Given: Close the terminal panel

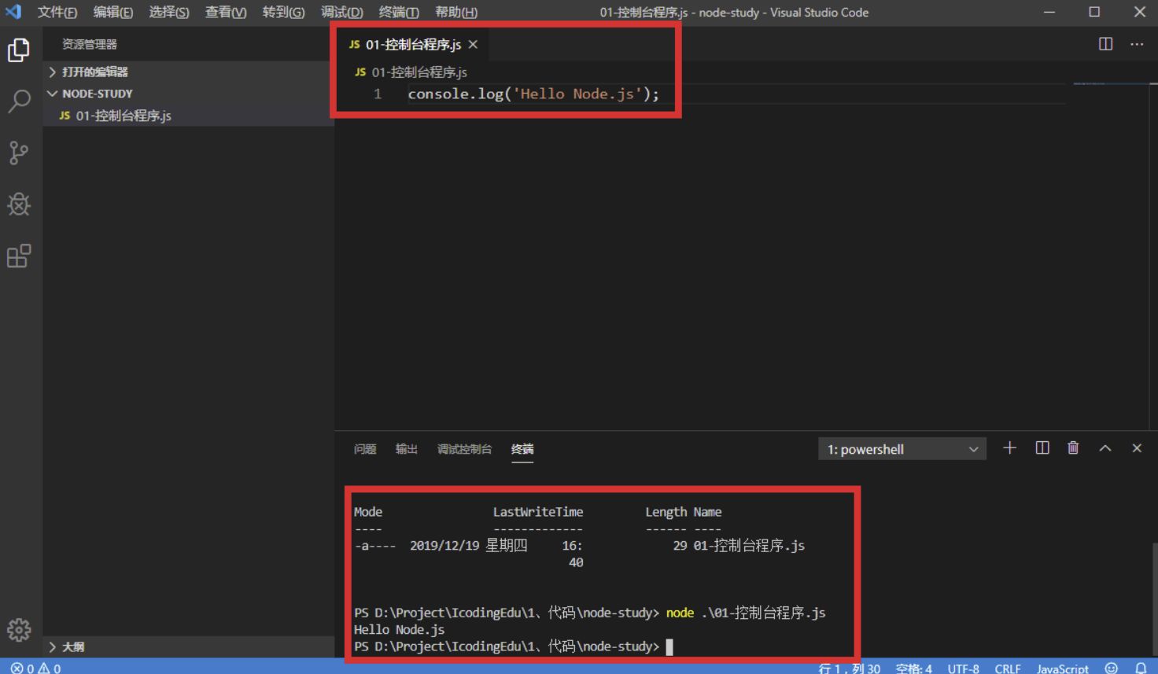Looking at the screenshot, I should tap(1137, 448).
